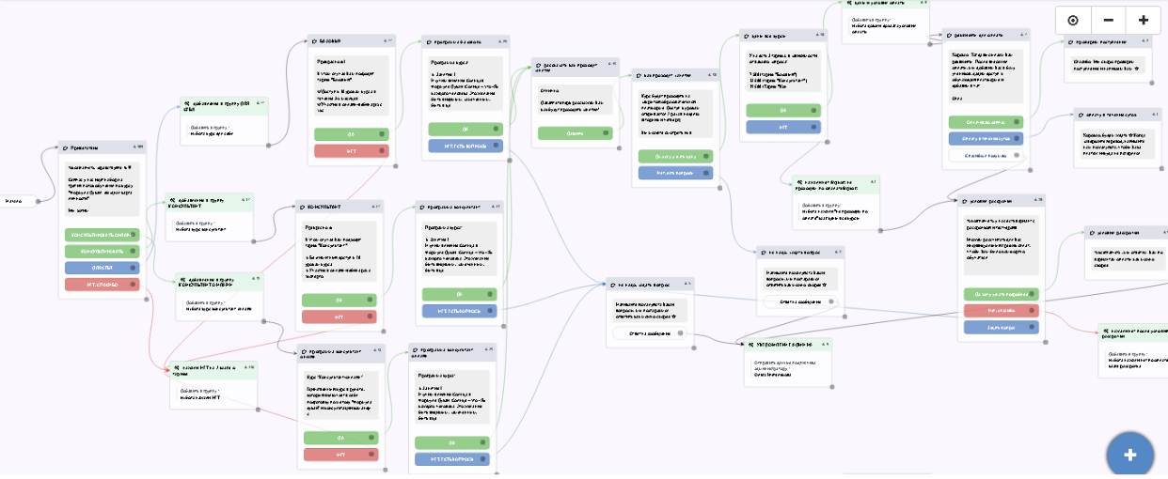Select the Начало start node
Image resolution: width=1168 pixels, height=479 pixels.
[x=14, y=200]
